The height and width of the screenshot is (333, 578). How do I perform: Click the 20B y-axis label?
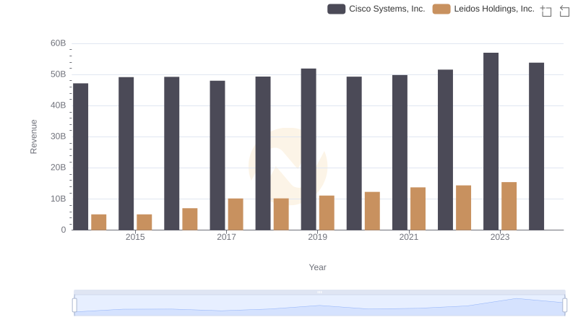coord(59,168)
